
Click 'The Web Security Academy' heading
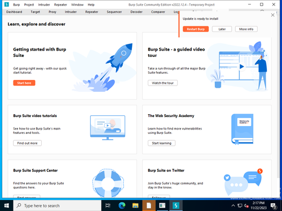point(171,116)
